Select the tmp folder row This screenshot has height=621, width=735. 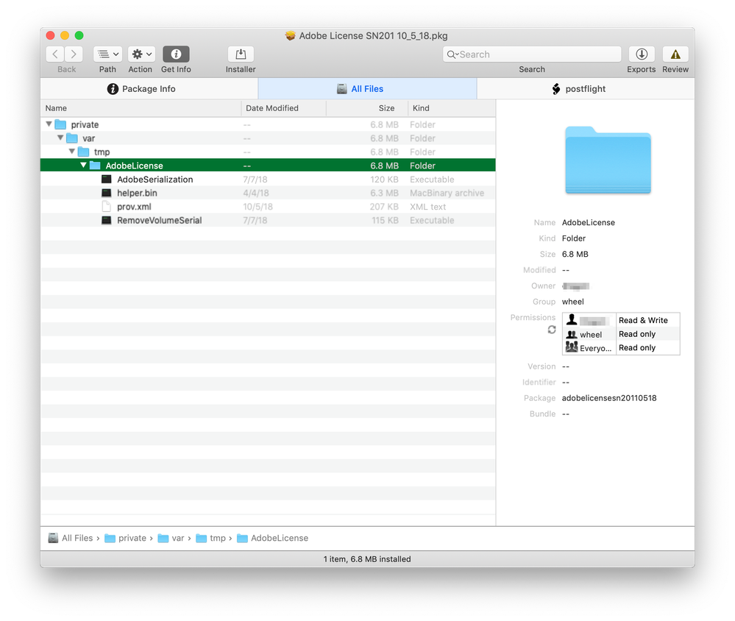pyautogui.click(x=268, y=152)
